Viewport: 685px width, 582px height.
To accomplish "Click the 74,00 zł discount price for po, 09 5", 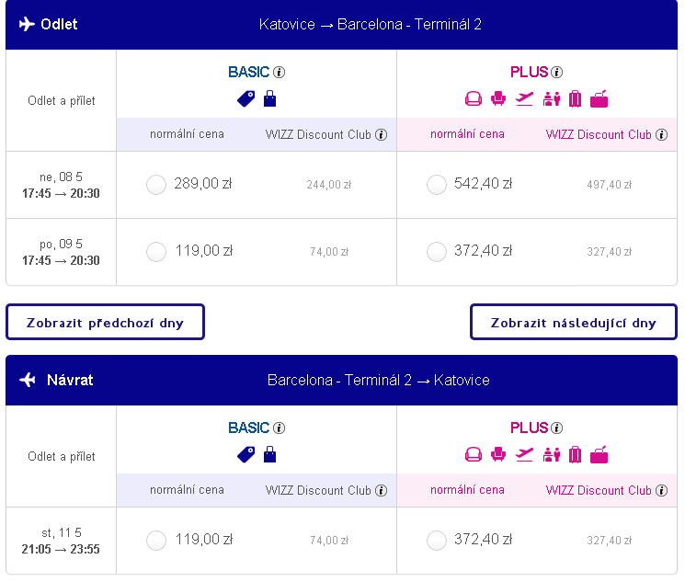I will pyautogui.click(x=329, y=252).
